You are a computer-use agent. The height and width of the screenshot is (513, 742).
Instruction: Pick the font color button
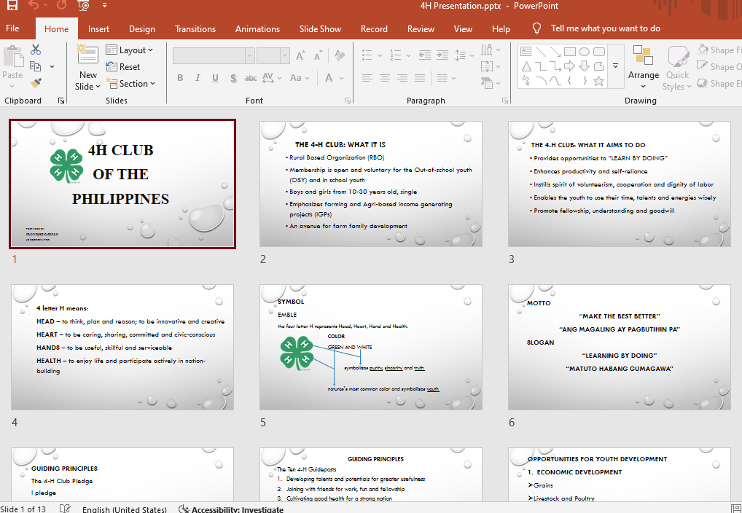(329, 78)
